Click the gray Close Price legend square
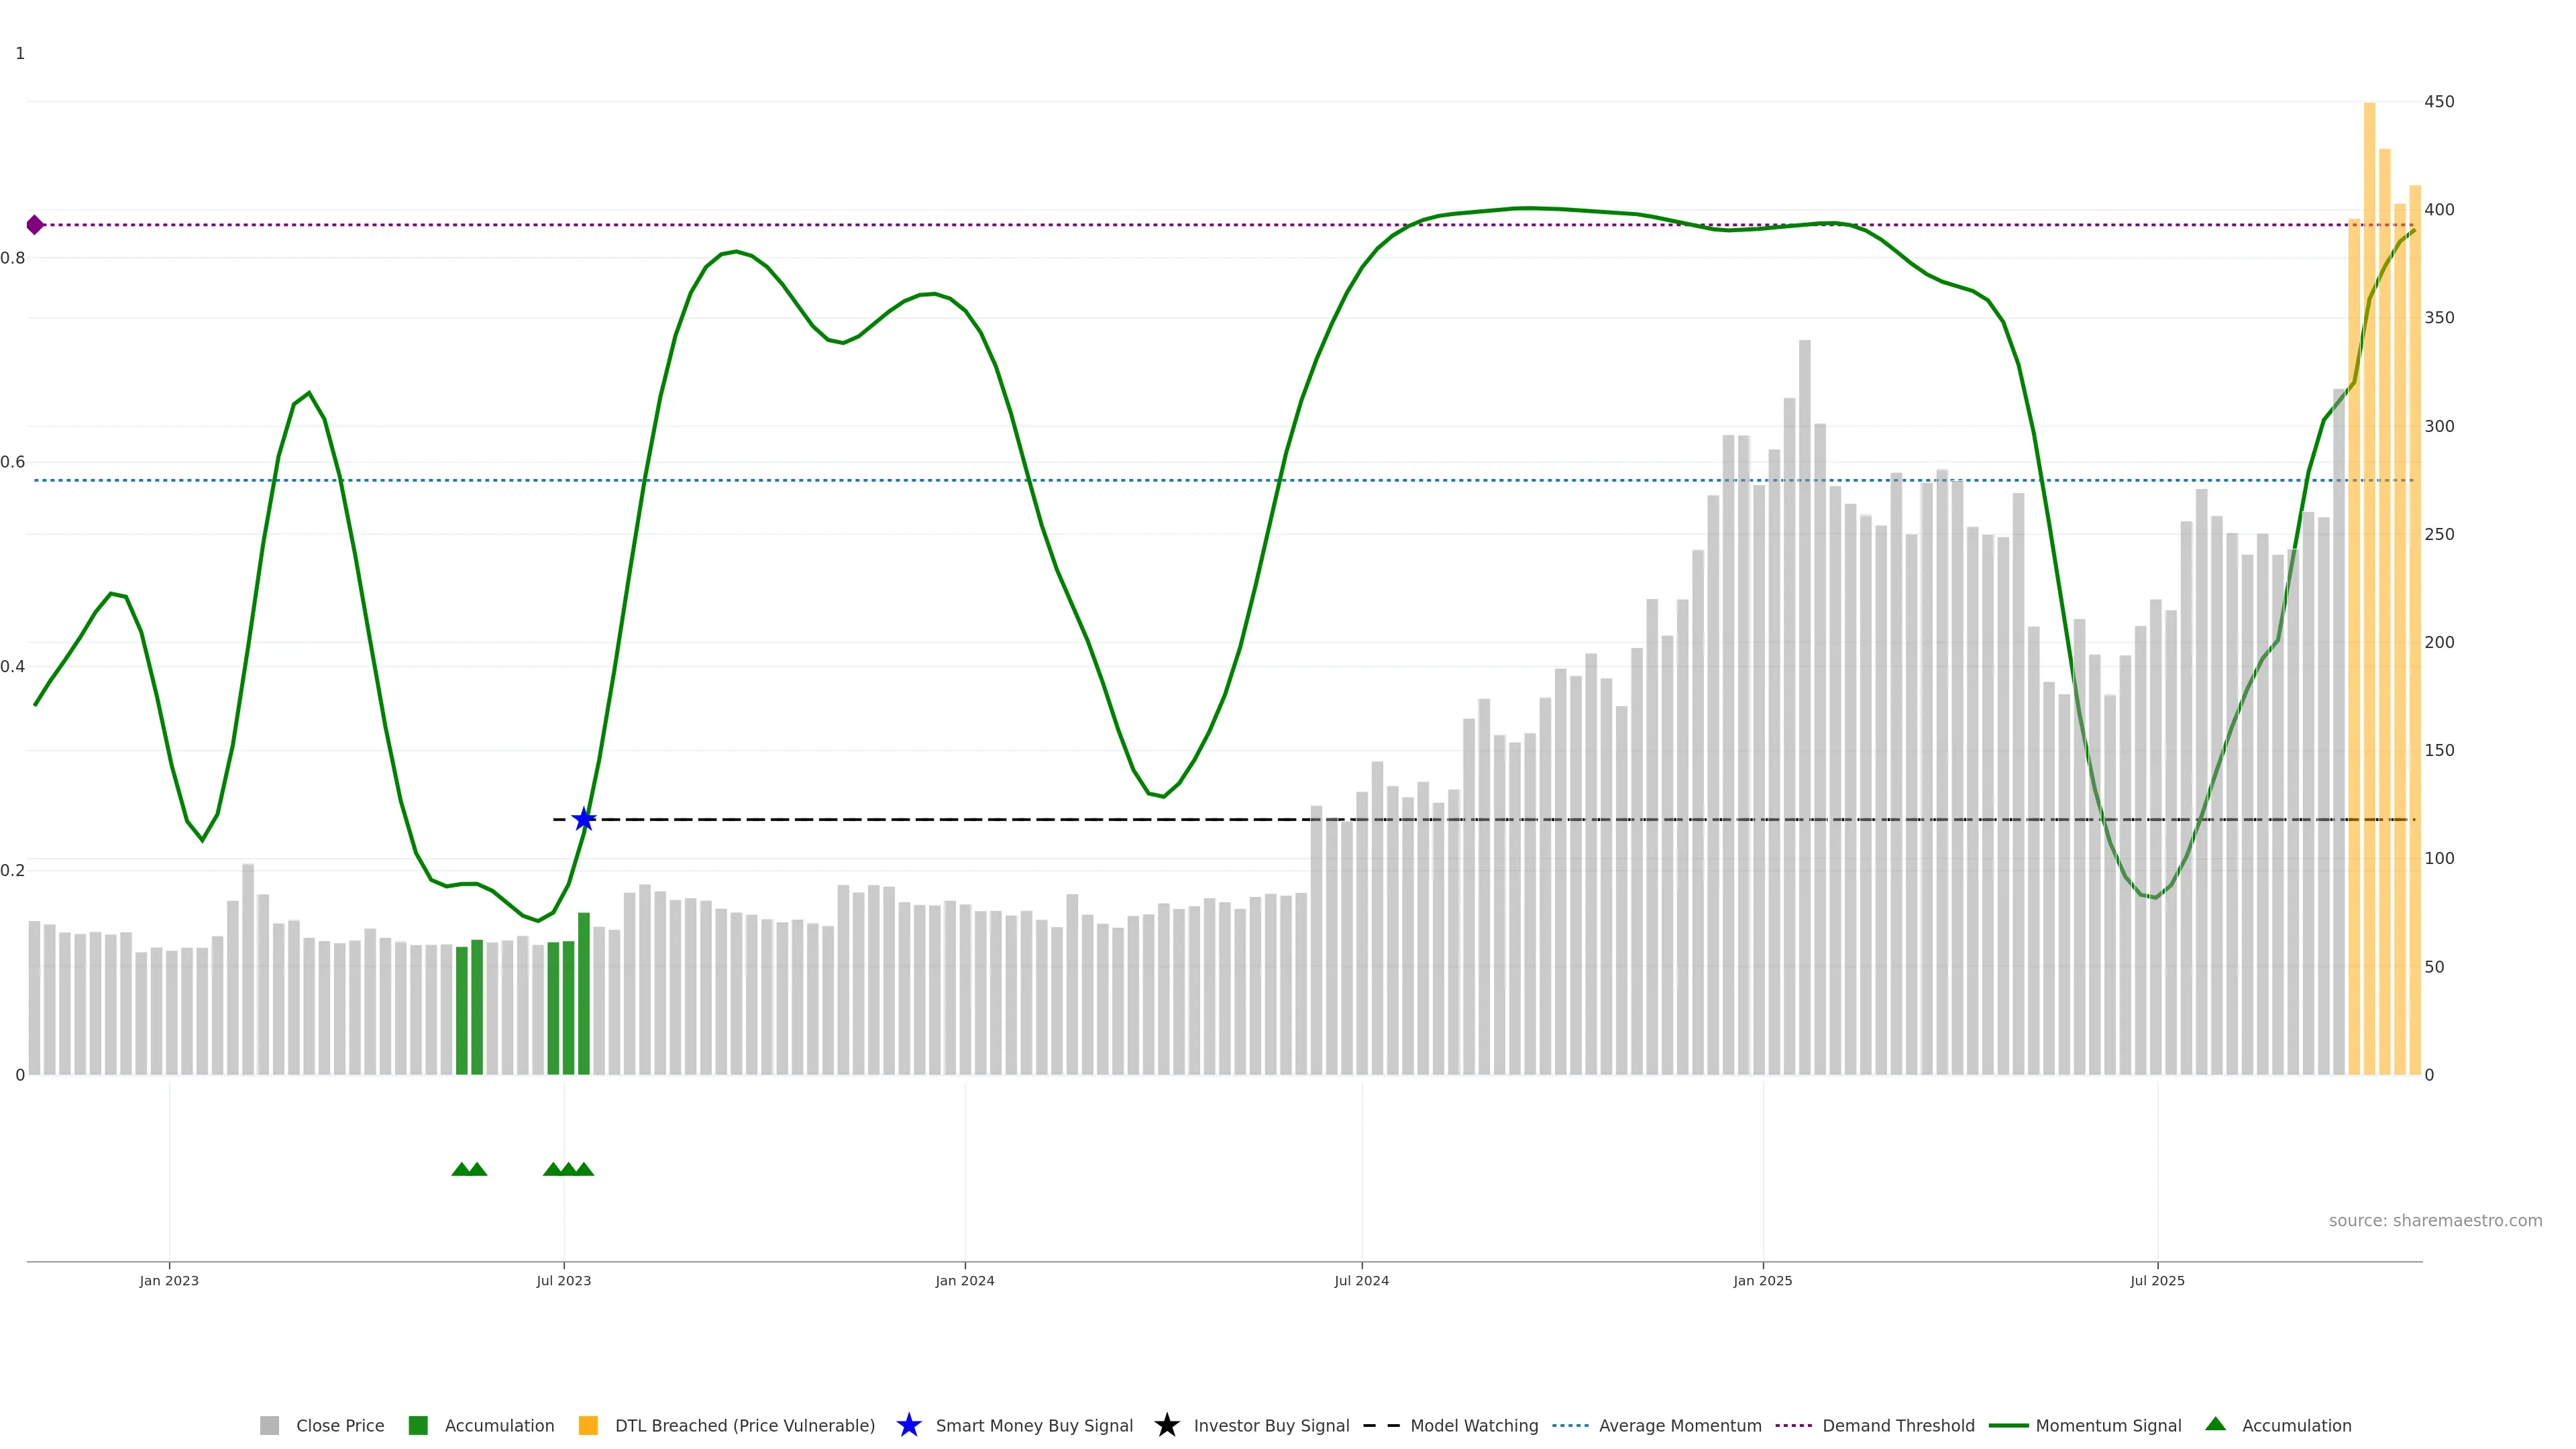This screenshot has width=2576, height=1449. tap(269, 1425)
